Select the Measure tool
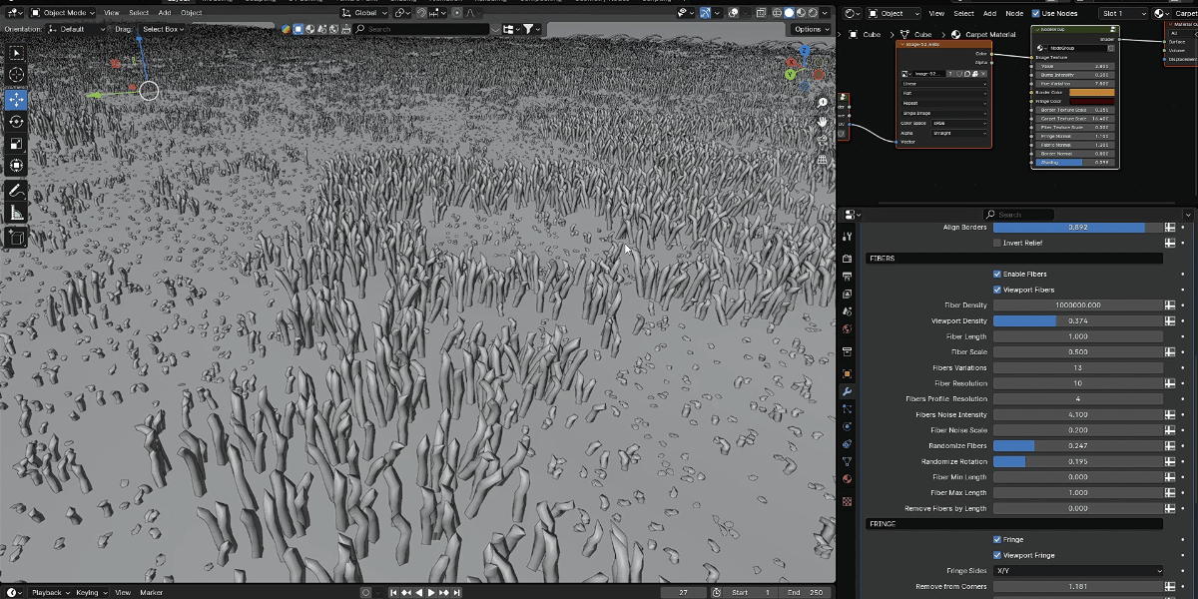This screenshot has height=599, width=1198. pyautogui.click(x=17, y=213)
